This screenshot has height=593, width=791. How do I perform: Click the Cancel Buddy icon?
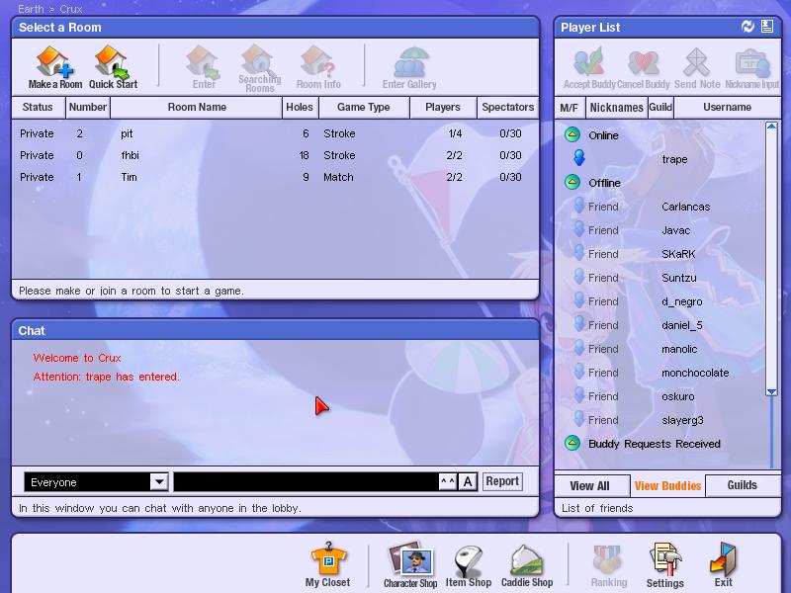(644, 67)
